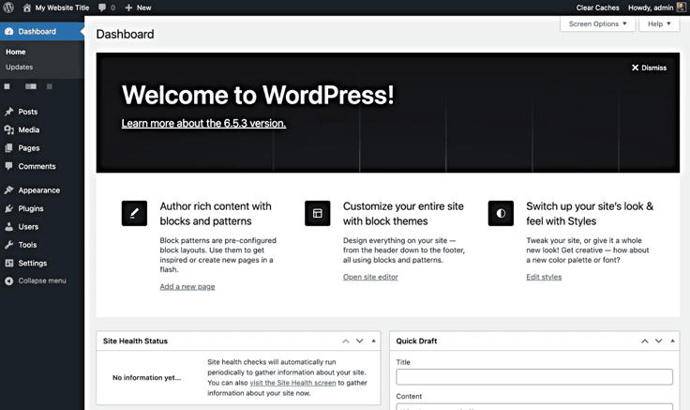Click the Posts pushpin icon
The image size is (690, 410).
pyautogui.click(x=8, y=112)
